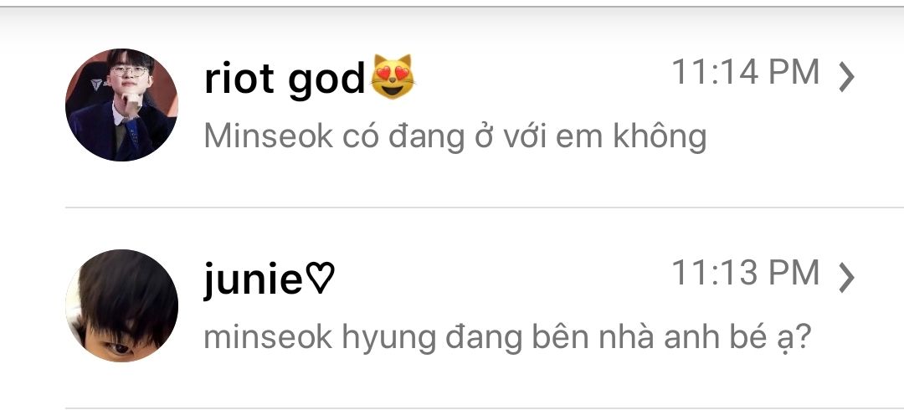Open junie's profile picture
The width and height of the screenshot is (904, 410).
coord(121,305)
